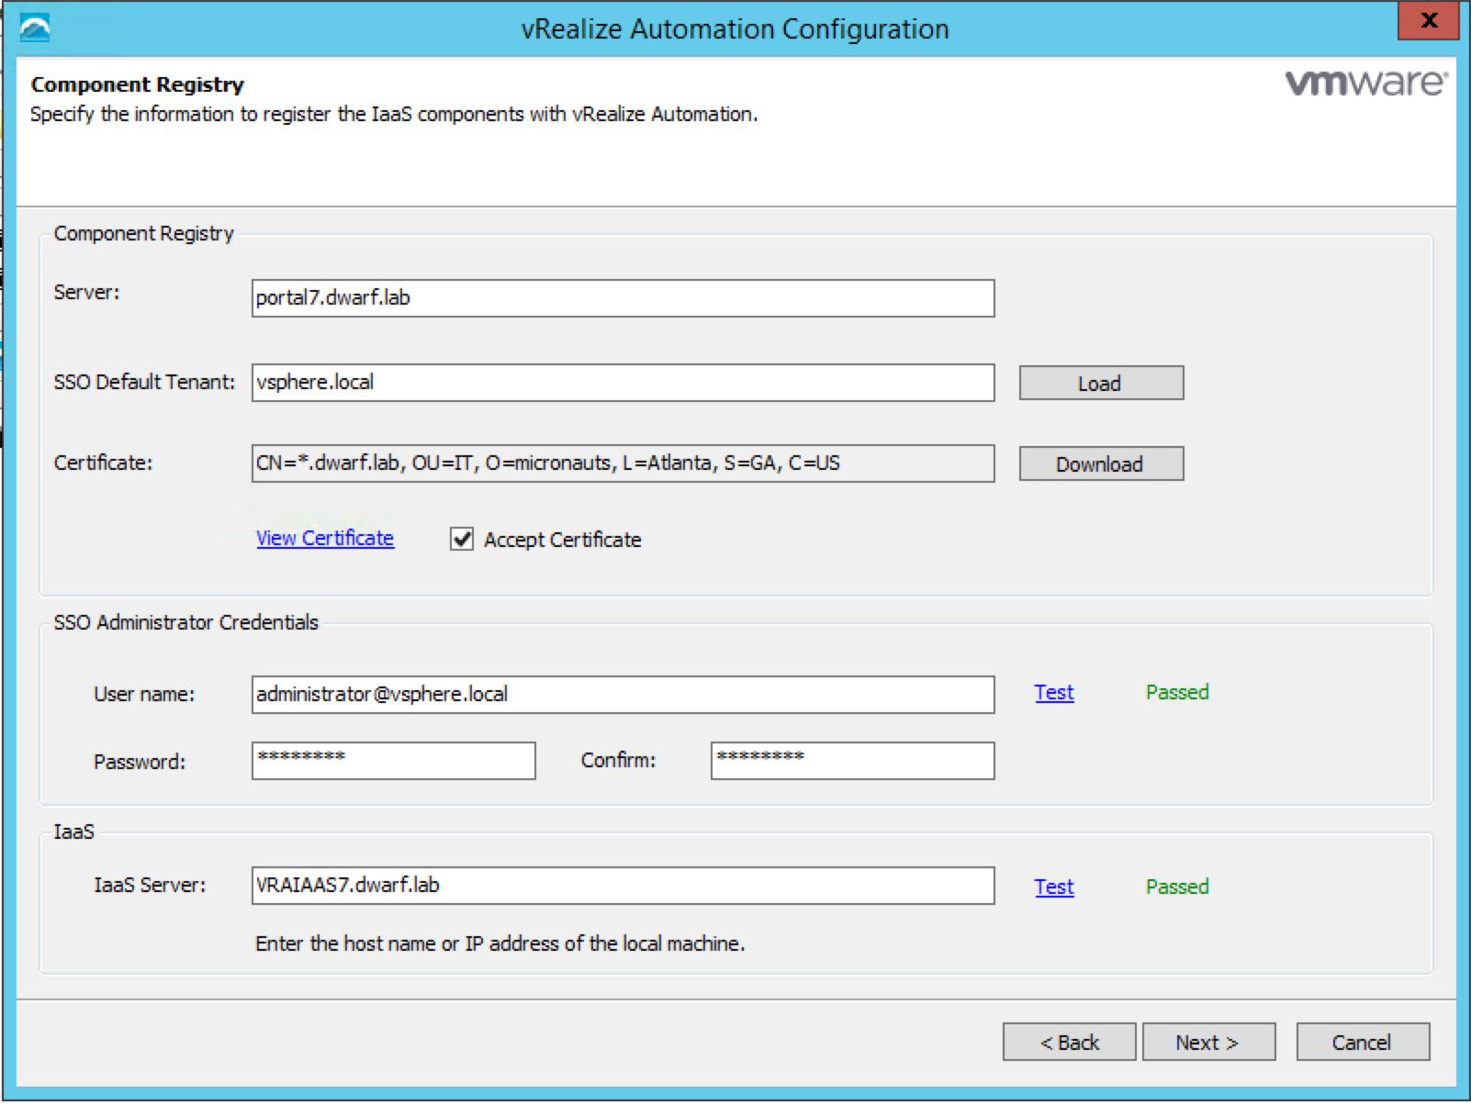Select the SSO Default Tenant field
Image resolution: width=1471 pixels, height=1105 pixels.
(623, 383)
